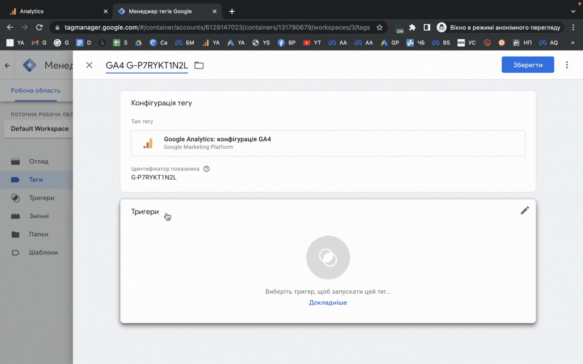The width and height of the screenshot is (583, 364).
Task: Open the БМ Meta bookmark
Action: coord(185,43)
